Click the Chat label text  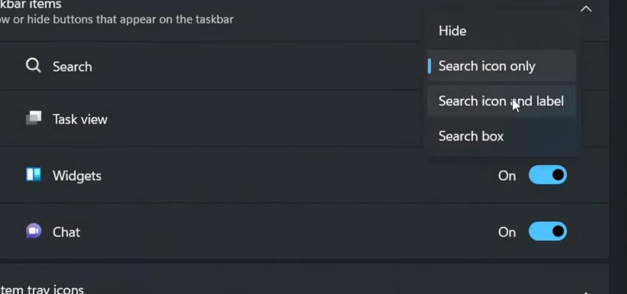point(66,232)
